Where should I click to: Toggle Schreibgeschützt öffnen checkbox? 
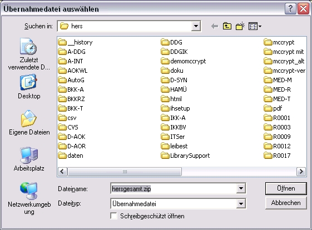(x=113, y=216)
